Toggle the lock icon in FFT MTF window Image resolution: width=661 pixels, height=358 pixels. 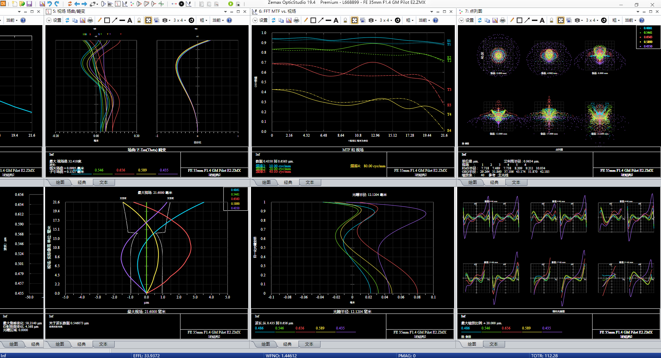pyautogui.click(x=345, y=20)
